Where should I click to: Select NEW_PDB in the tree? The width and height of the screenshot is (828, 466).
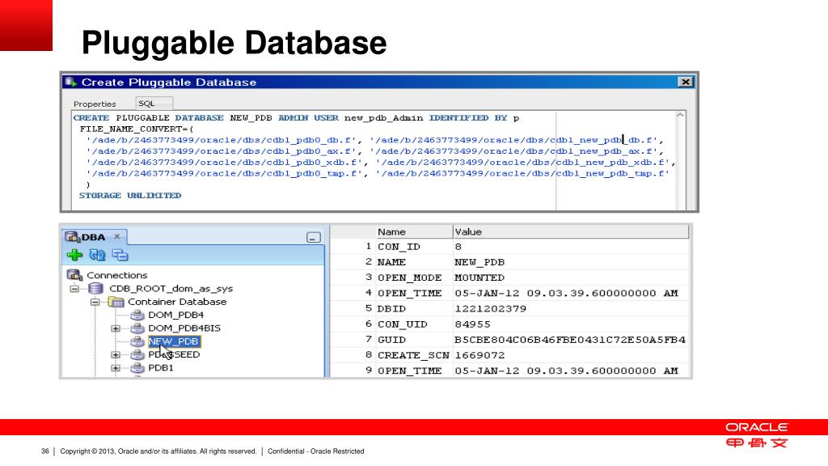(x=173, y=341)
